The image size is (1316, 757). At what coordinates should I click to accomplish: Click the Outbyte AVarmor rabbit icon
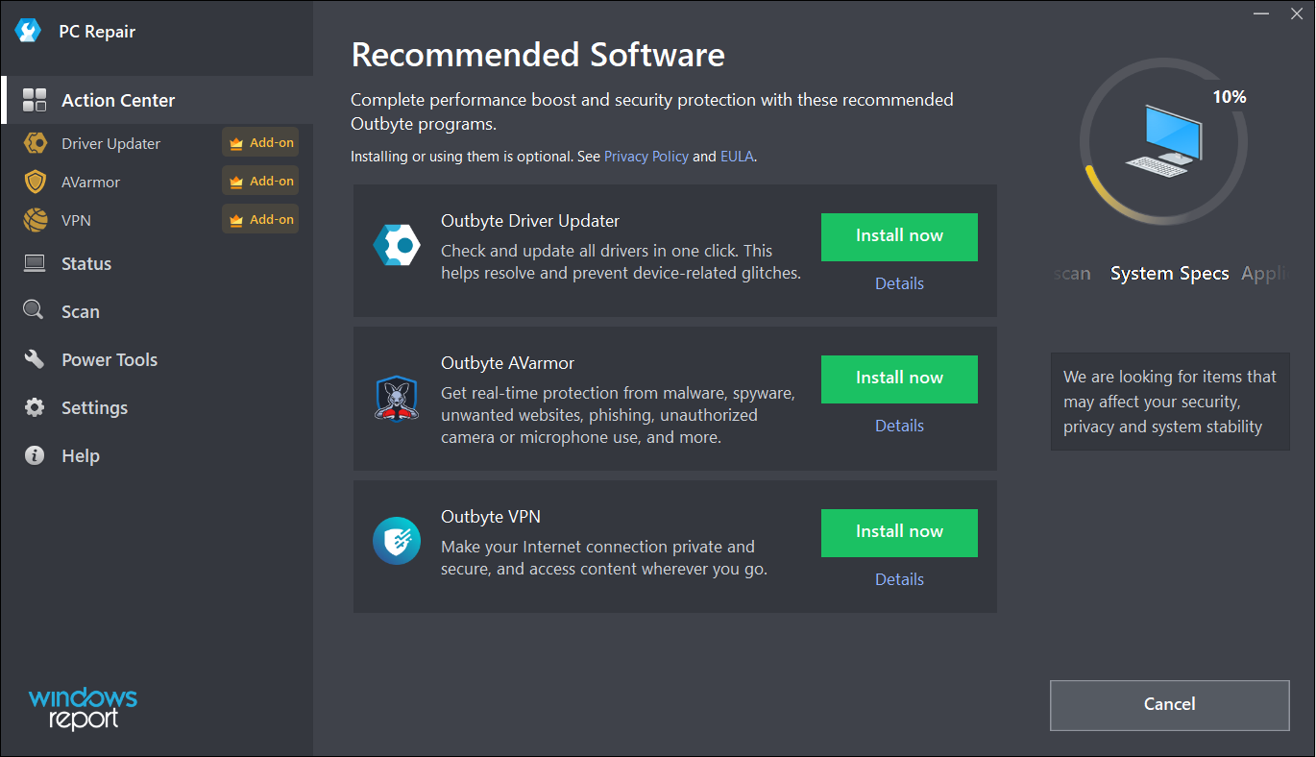396,399
